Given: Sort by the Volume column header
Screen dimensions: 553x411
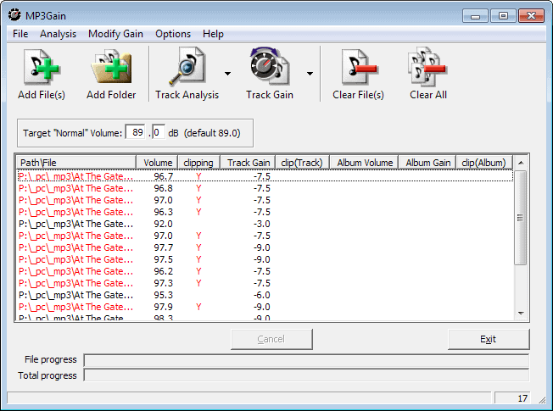Looking at the screenshot, I should (157, 163).
